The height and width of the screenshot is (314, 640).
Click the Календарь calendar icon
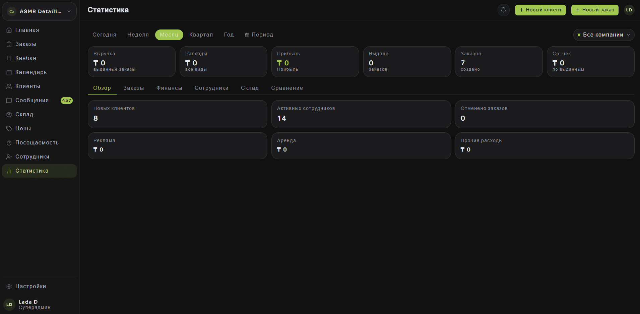[9, 72]
